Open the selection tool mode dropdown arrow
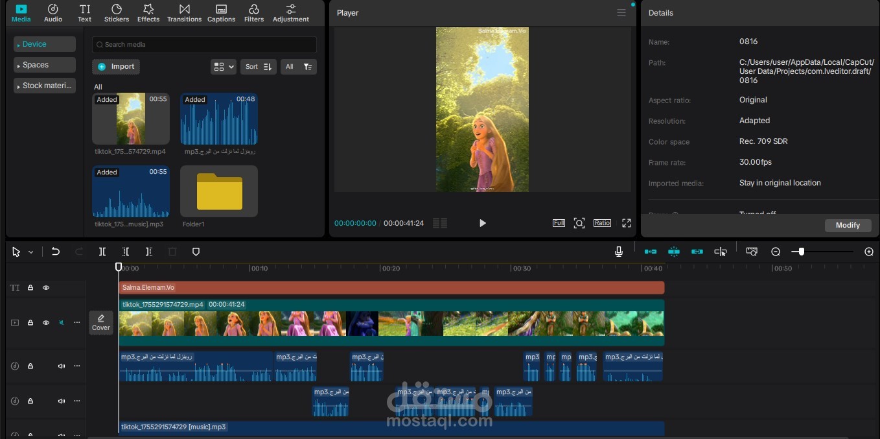Screen dimensions: 880x439 pyautogui.click(x=30, y=252)
